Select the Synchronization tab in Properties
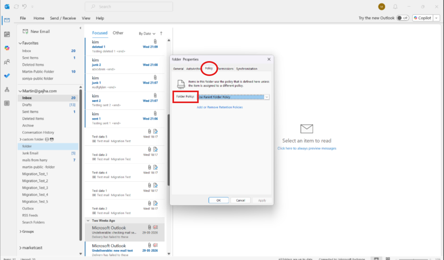Viewport: 444px width, 260px height. [x=246, y=68]
